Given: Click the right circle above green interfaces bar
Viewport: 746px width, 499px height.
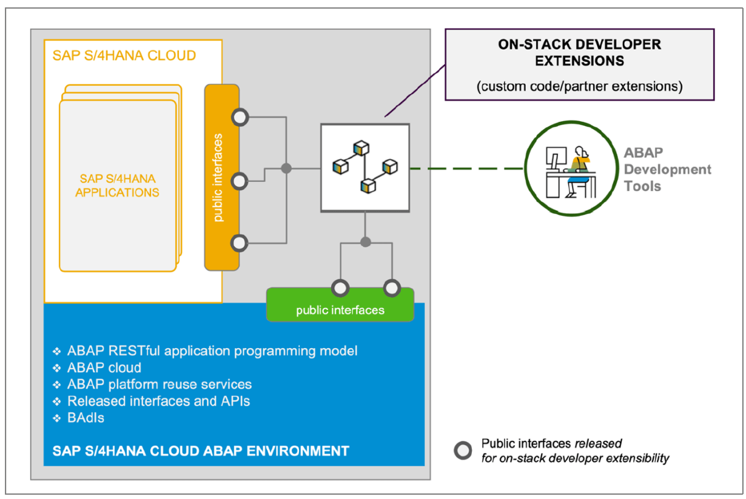Looking at the screenshot, I should click(x=392, y=287).
